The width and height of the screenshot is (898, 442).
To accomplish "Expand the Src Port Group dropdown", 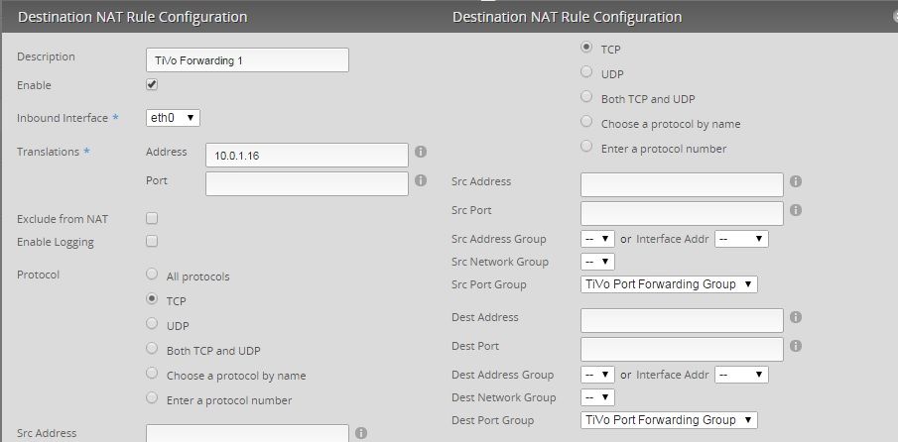I will [x=669, y=284].
